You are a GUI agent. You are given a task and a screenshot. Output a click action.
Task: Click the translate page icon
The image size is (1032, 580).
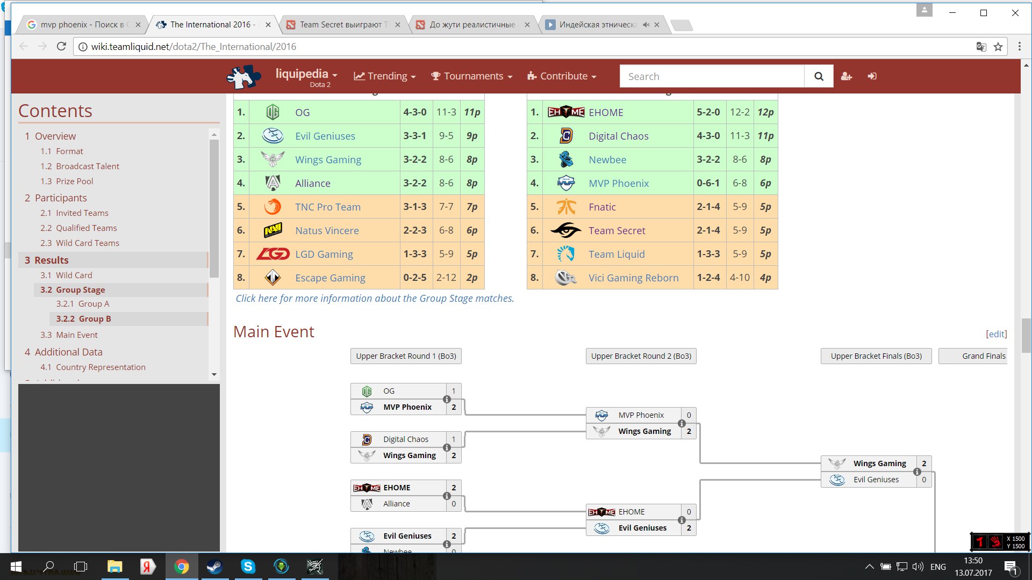(x=981, y=47)
